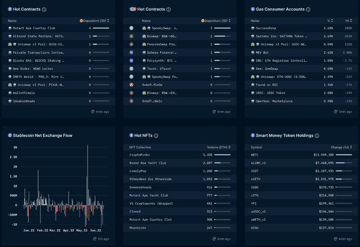The image size is (360, 247).
Task: Click WBTC change bar
Action: pyautogui.click(x=344, y=155)
